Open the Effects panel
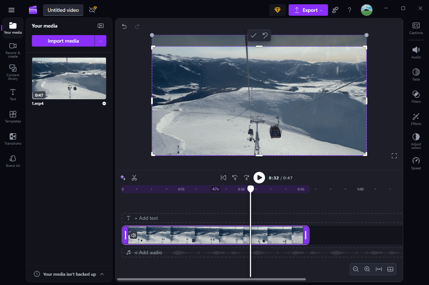This screenshot has height=285, width=429. tap(416, 119)
